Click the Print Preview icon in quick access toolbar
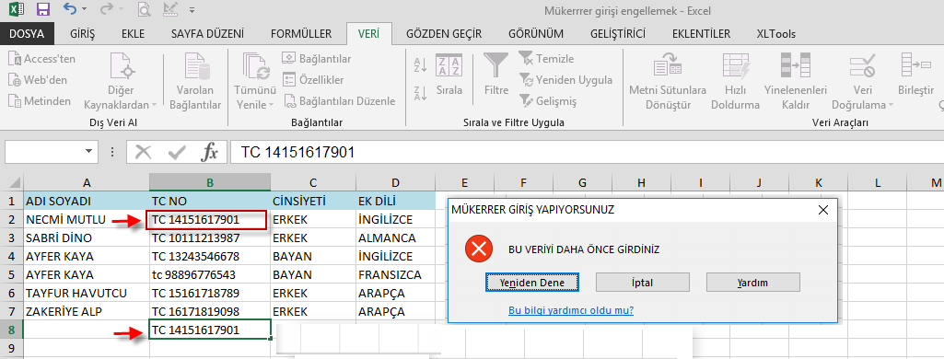Viewport: 944px width, 359px height. [144, 9]
